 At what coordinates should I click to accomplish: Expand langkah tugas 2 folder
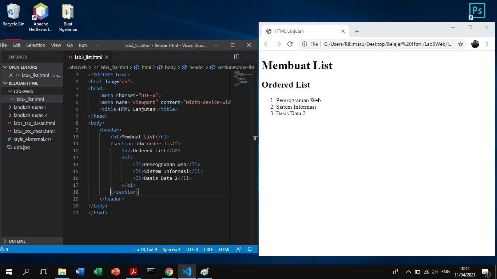[x=32, y=115]
